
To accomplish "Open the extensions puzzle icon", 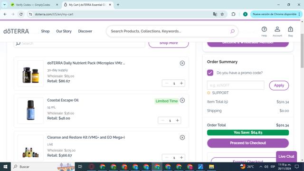I will 233,14.
